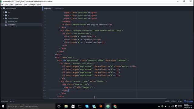Screen dimensions: 194x109
Task: Click the 'Biografia' list item line
Action: tap(82, 40)
